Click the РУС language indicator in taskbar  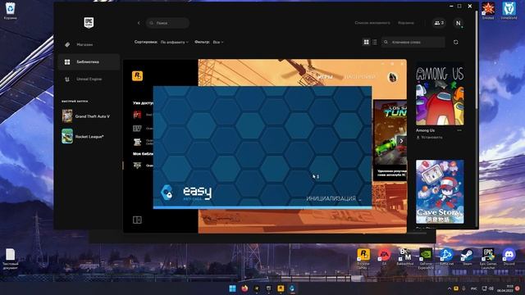(474, 288)
